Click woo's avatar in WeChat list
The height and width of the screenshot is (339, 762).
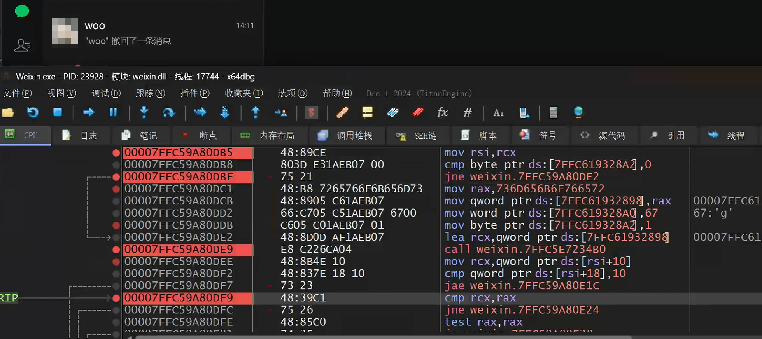pyautogui.click(x=65, y=31)
